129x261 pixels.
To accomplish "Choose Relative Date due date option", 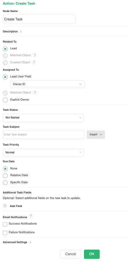I will coord(5,176).
